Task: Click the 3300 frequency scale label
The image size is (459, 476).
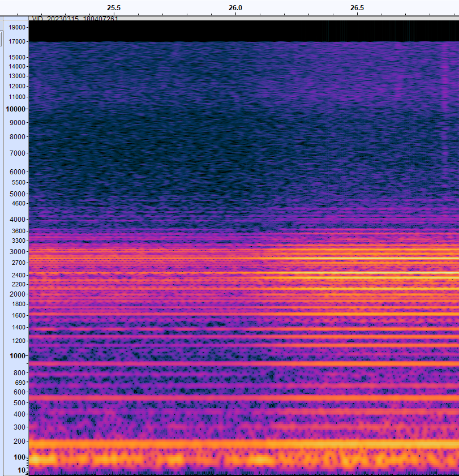Action: (19, 241)
